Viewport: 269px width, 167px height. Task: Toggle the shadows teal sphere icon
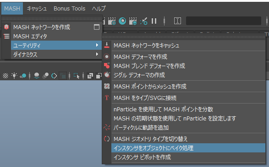23,76
